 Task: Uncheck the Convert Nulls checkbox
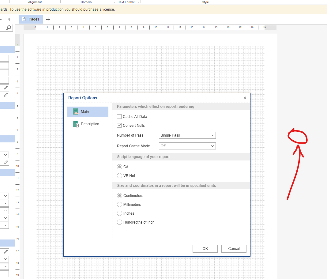coord(119,126)
